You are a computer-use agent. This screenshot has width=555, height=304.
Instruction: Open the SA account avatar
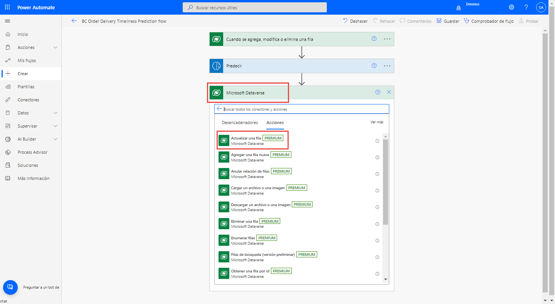[x=541, y=7]
